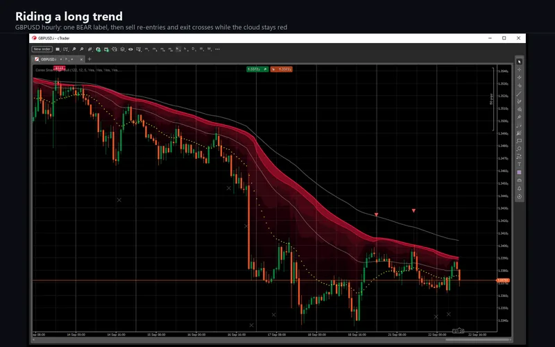
Task: Click the green circular indicator icon in toolbar
Action: [x=98, y=49]
